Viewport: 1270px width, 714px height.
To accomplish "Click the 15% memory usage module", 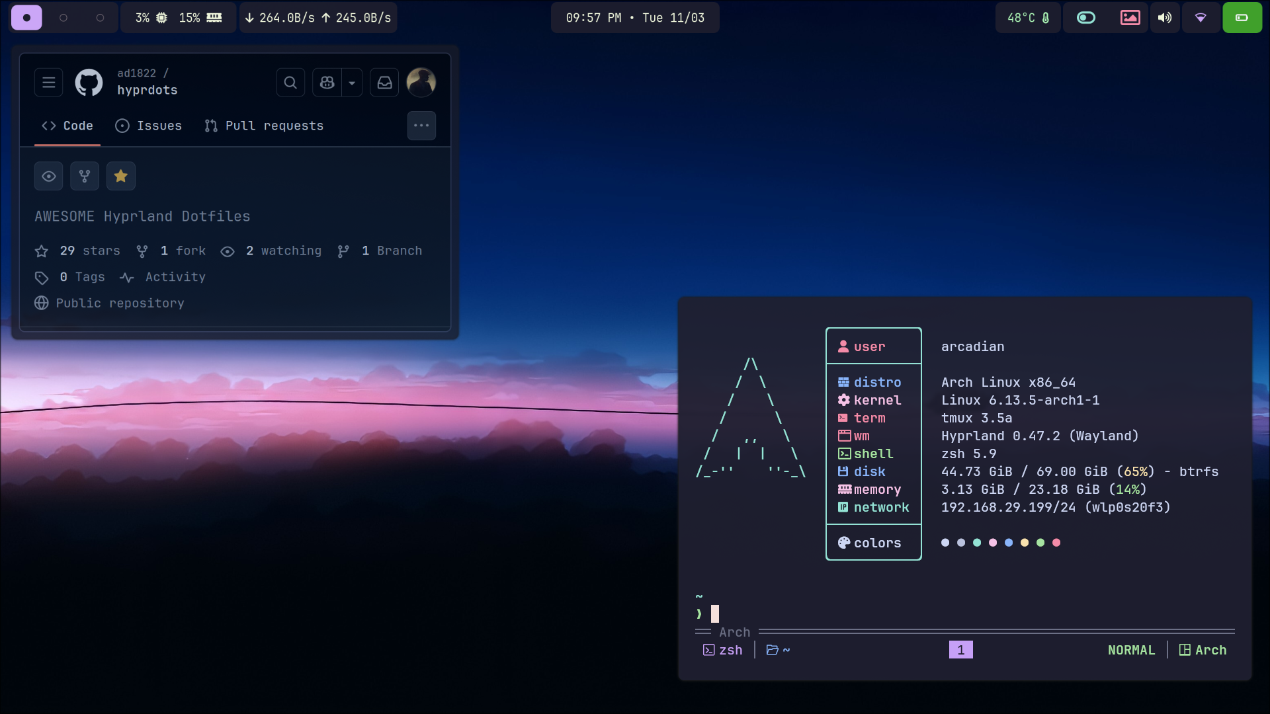I will click(200, 18).
